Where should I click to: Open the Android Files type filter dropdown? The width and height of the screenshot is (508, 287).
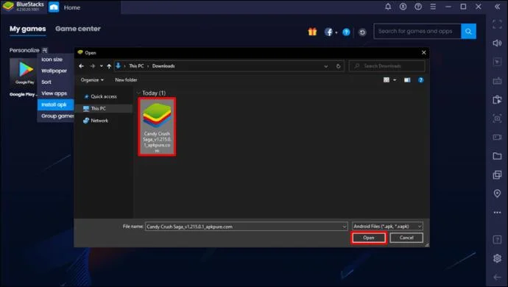point(387,227)
